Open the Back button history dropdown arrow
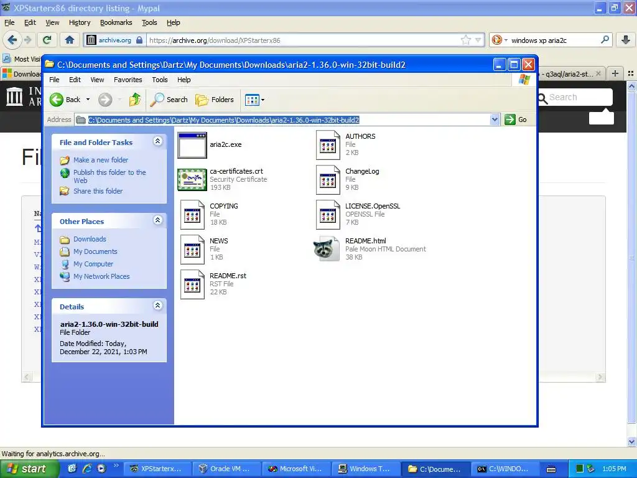This screenshot has height=478, width=637. tap(88, 100)
